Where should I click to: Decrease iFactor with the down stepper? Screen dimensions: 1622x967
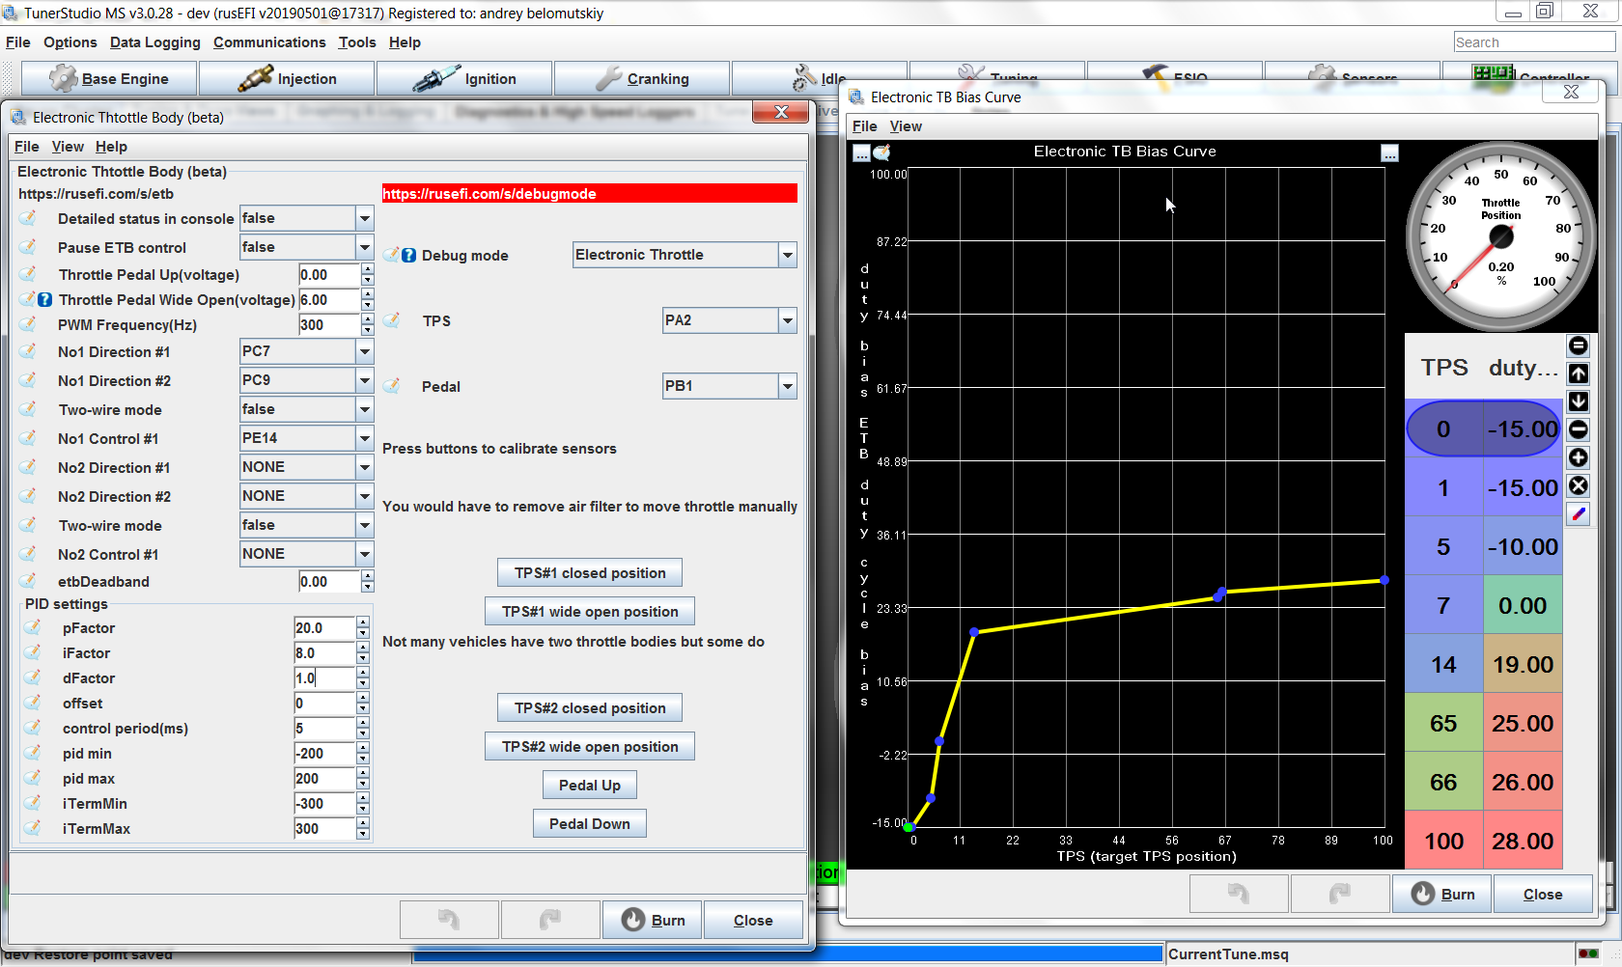[x=363, y=659]
